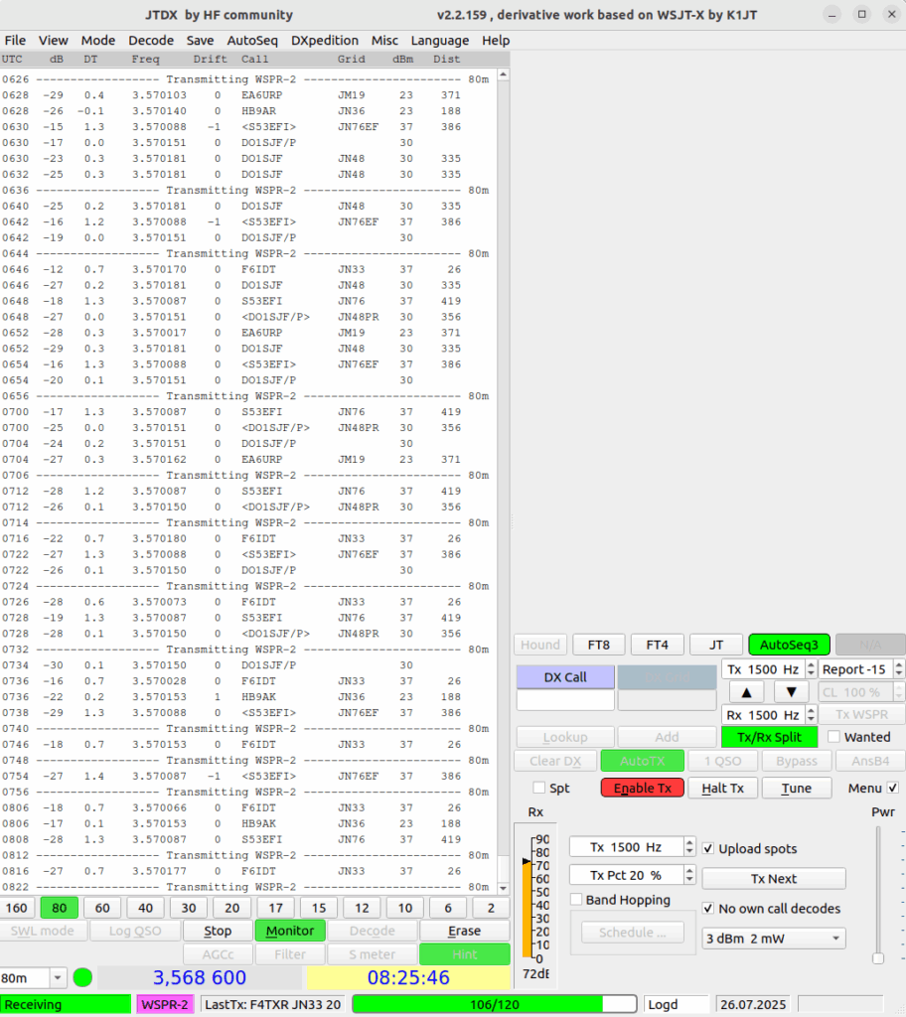Open the Help menu
906x1017 pixels.
(x=496, y=40)
